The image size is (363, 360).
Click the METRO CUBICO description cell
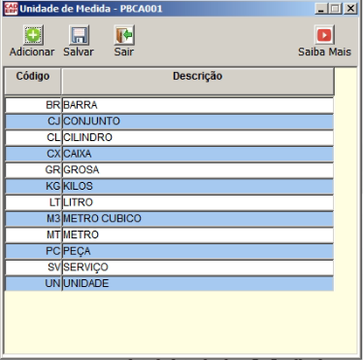pos(198,219)
